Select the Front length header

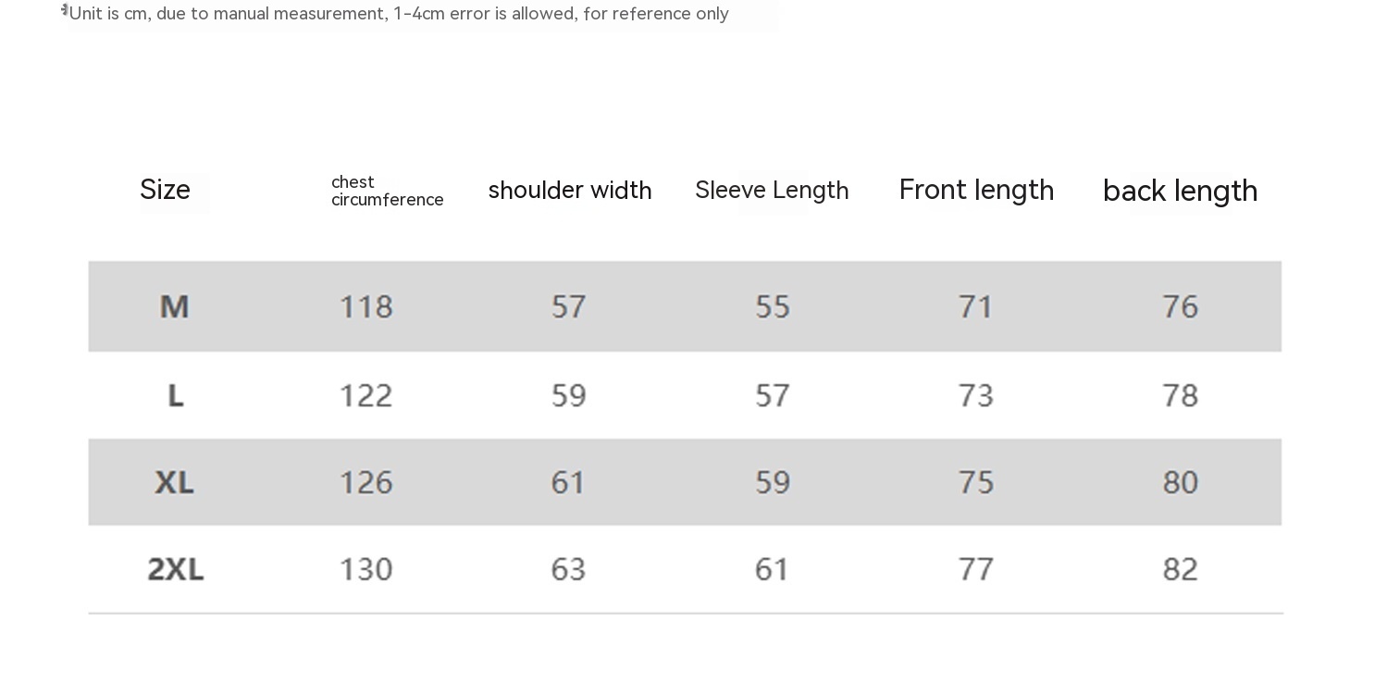pos(976,191)
